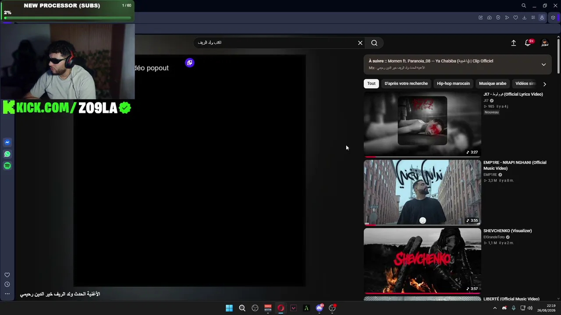The height and width of the screenshot is (315, 561).
Task: Select the 'Hip-hop marocain' chip
Action: [x=453, y=84]
